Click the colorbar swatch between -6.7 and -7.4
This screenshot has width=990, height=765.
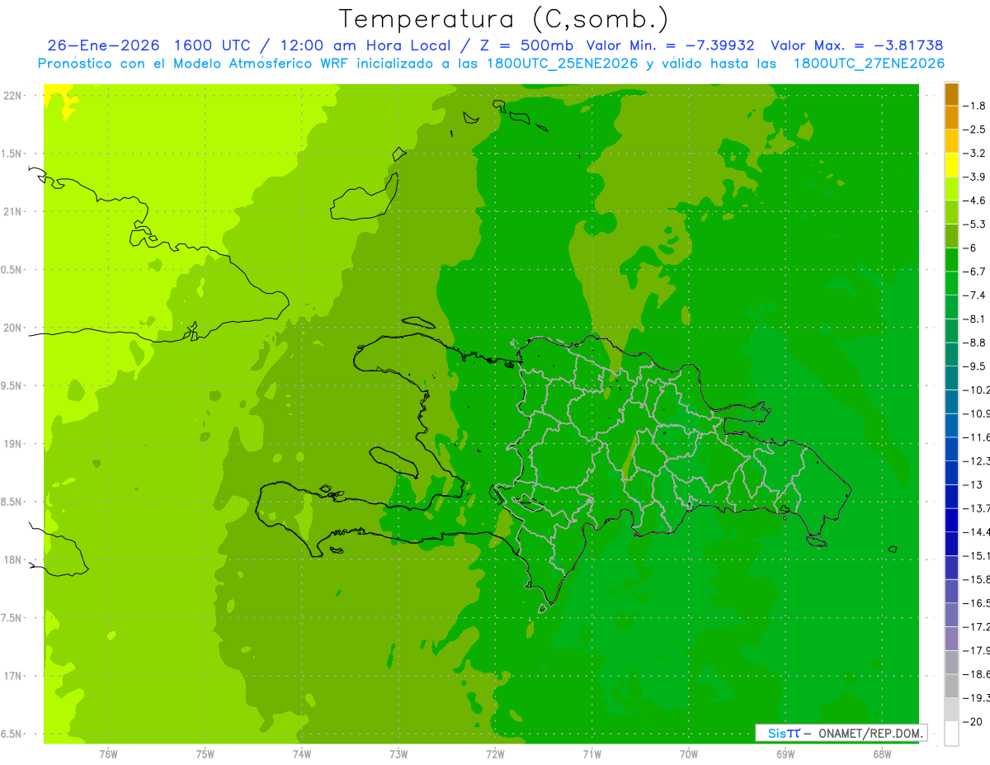[951, 283]
